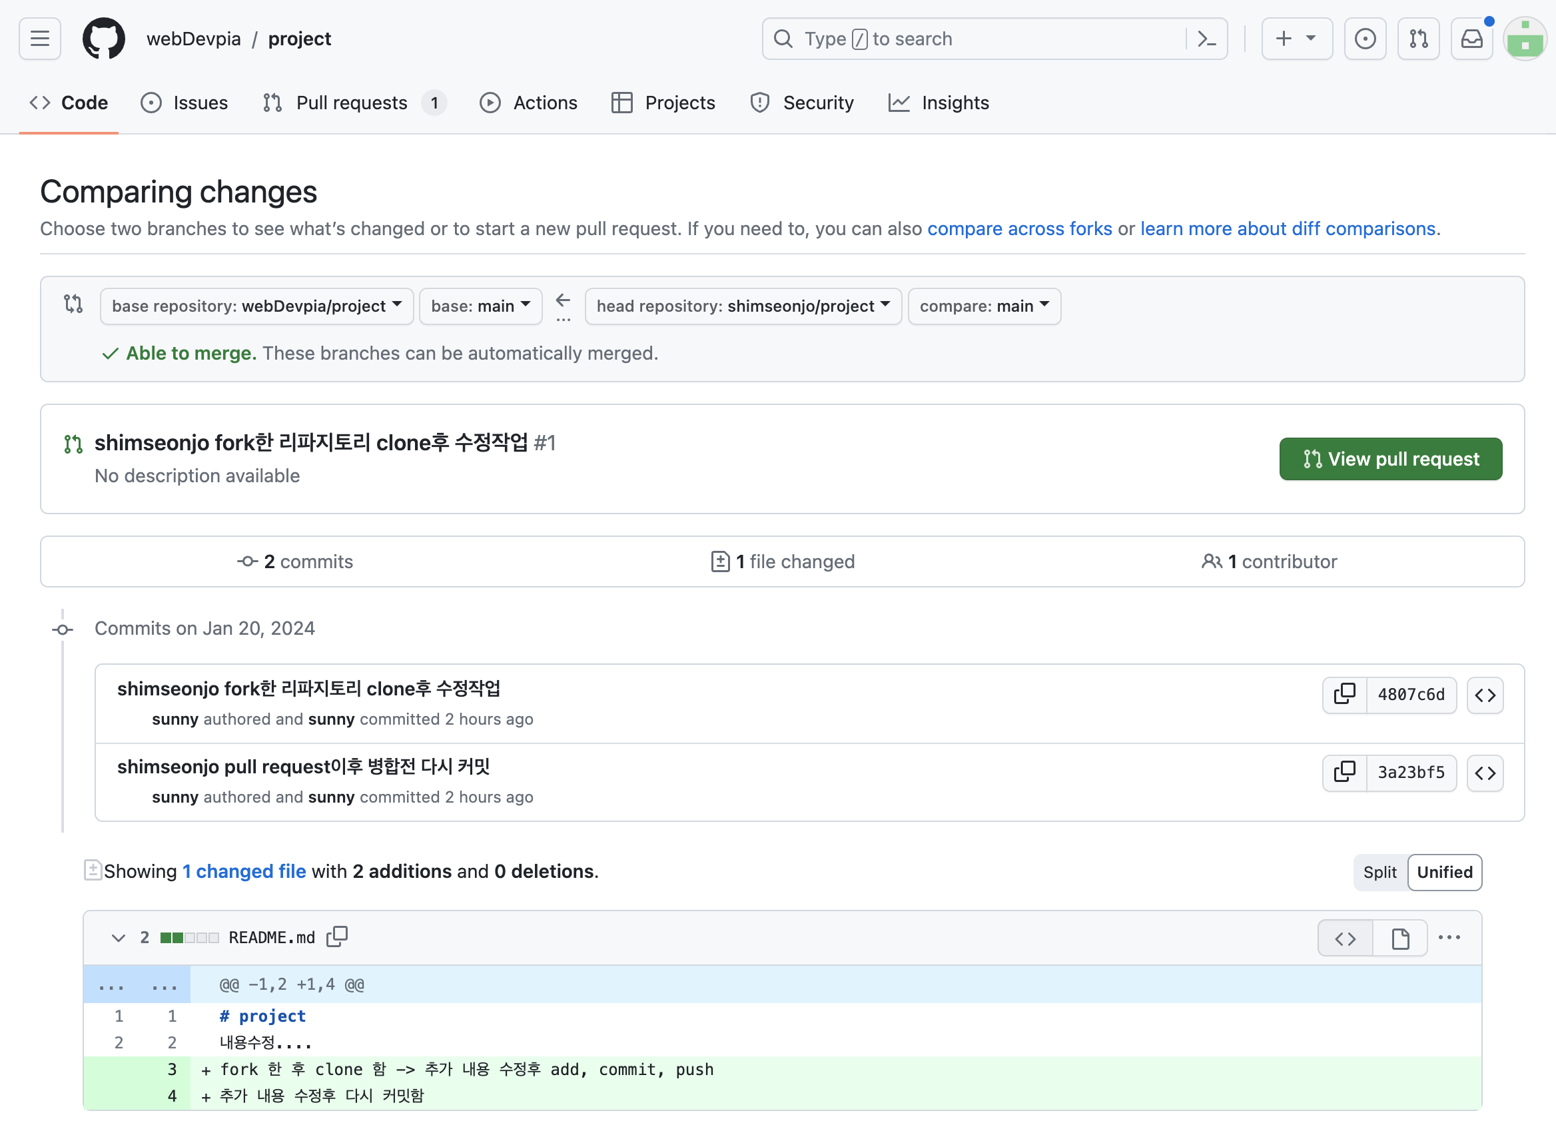Screen dimensions: 1556x1127
Task: Open the GitHub command palette terminal icon
Action: pos(1206,39)
